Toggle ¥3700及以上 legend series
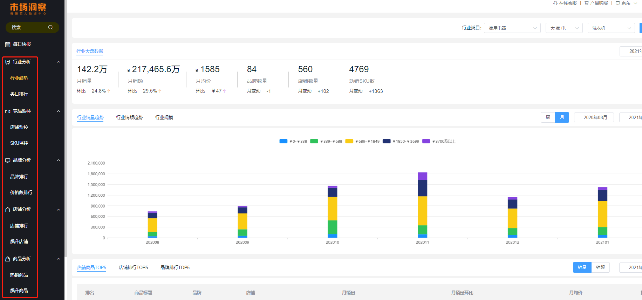Image resolution: width=642 pixels, height=300 pixels. [439, 141]
